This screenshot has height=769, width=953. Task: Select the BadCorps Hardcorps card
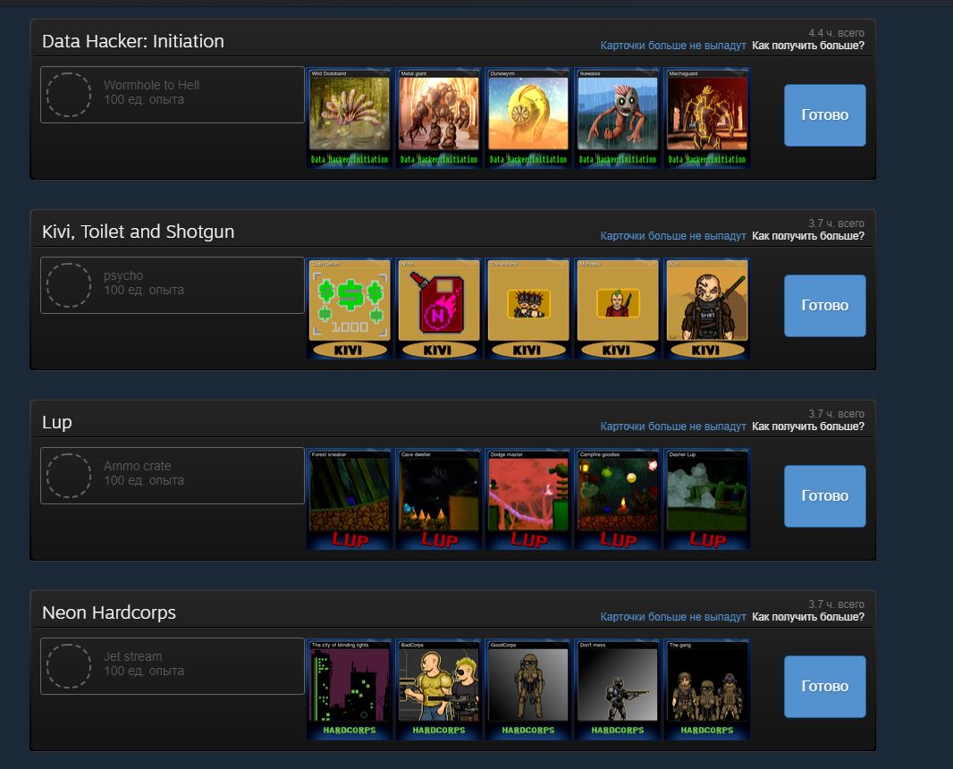click(x=438, y=689)
